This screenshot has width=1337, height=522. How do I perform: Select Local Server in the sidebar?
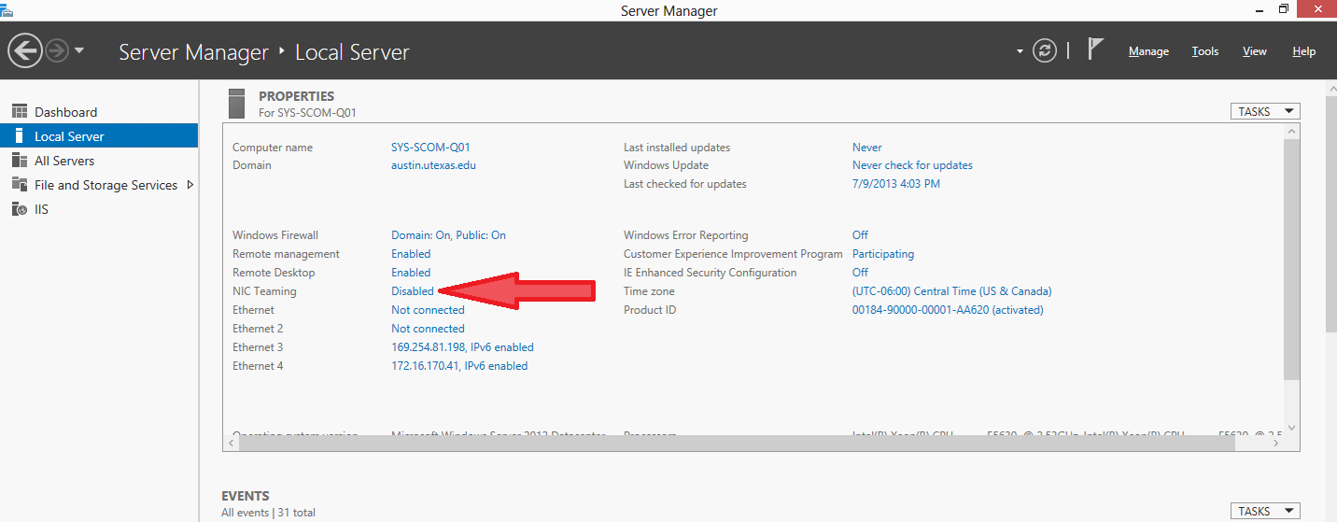69,136
